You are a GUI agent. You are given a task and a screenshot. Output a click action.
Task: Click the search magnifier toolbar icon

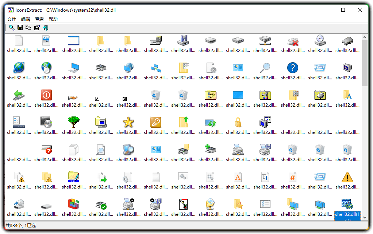pyautogui.click(x=11, y=28)
